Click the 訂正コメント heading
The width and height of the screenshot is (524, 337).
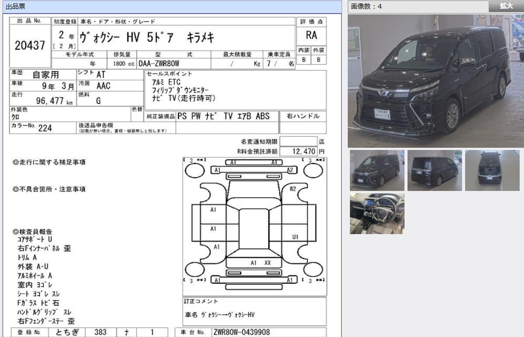tap(201, 301)
